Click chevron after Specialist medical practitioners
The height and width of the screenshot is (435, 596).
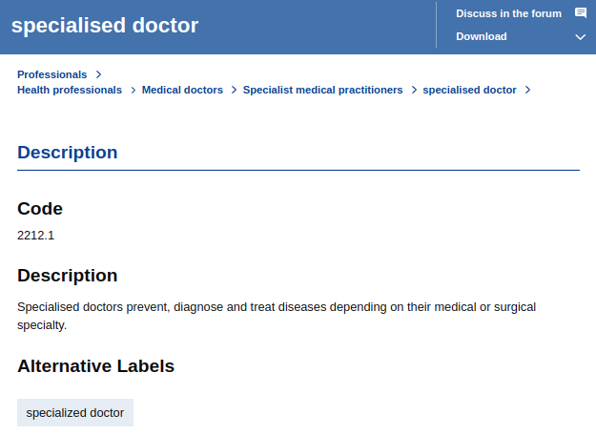coord(414,90)
